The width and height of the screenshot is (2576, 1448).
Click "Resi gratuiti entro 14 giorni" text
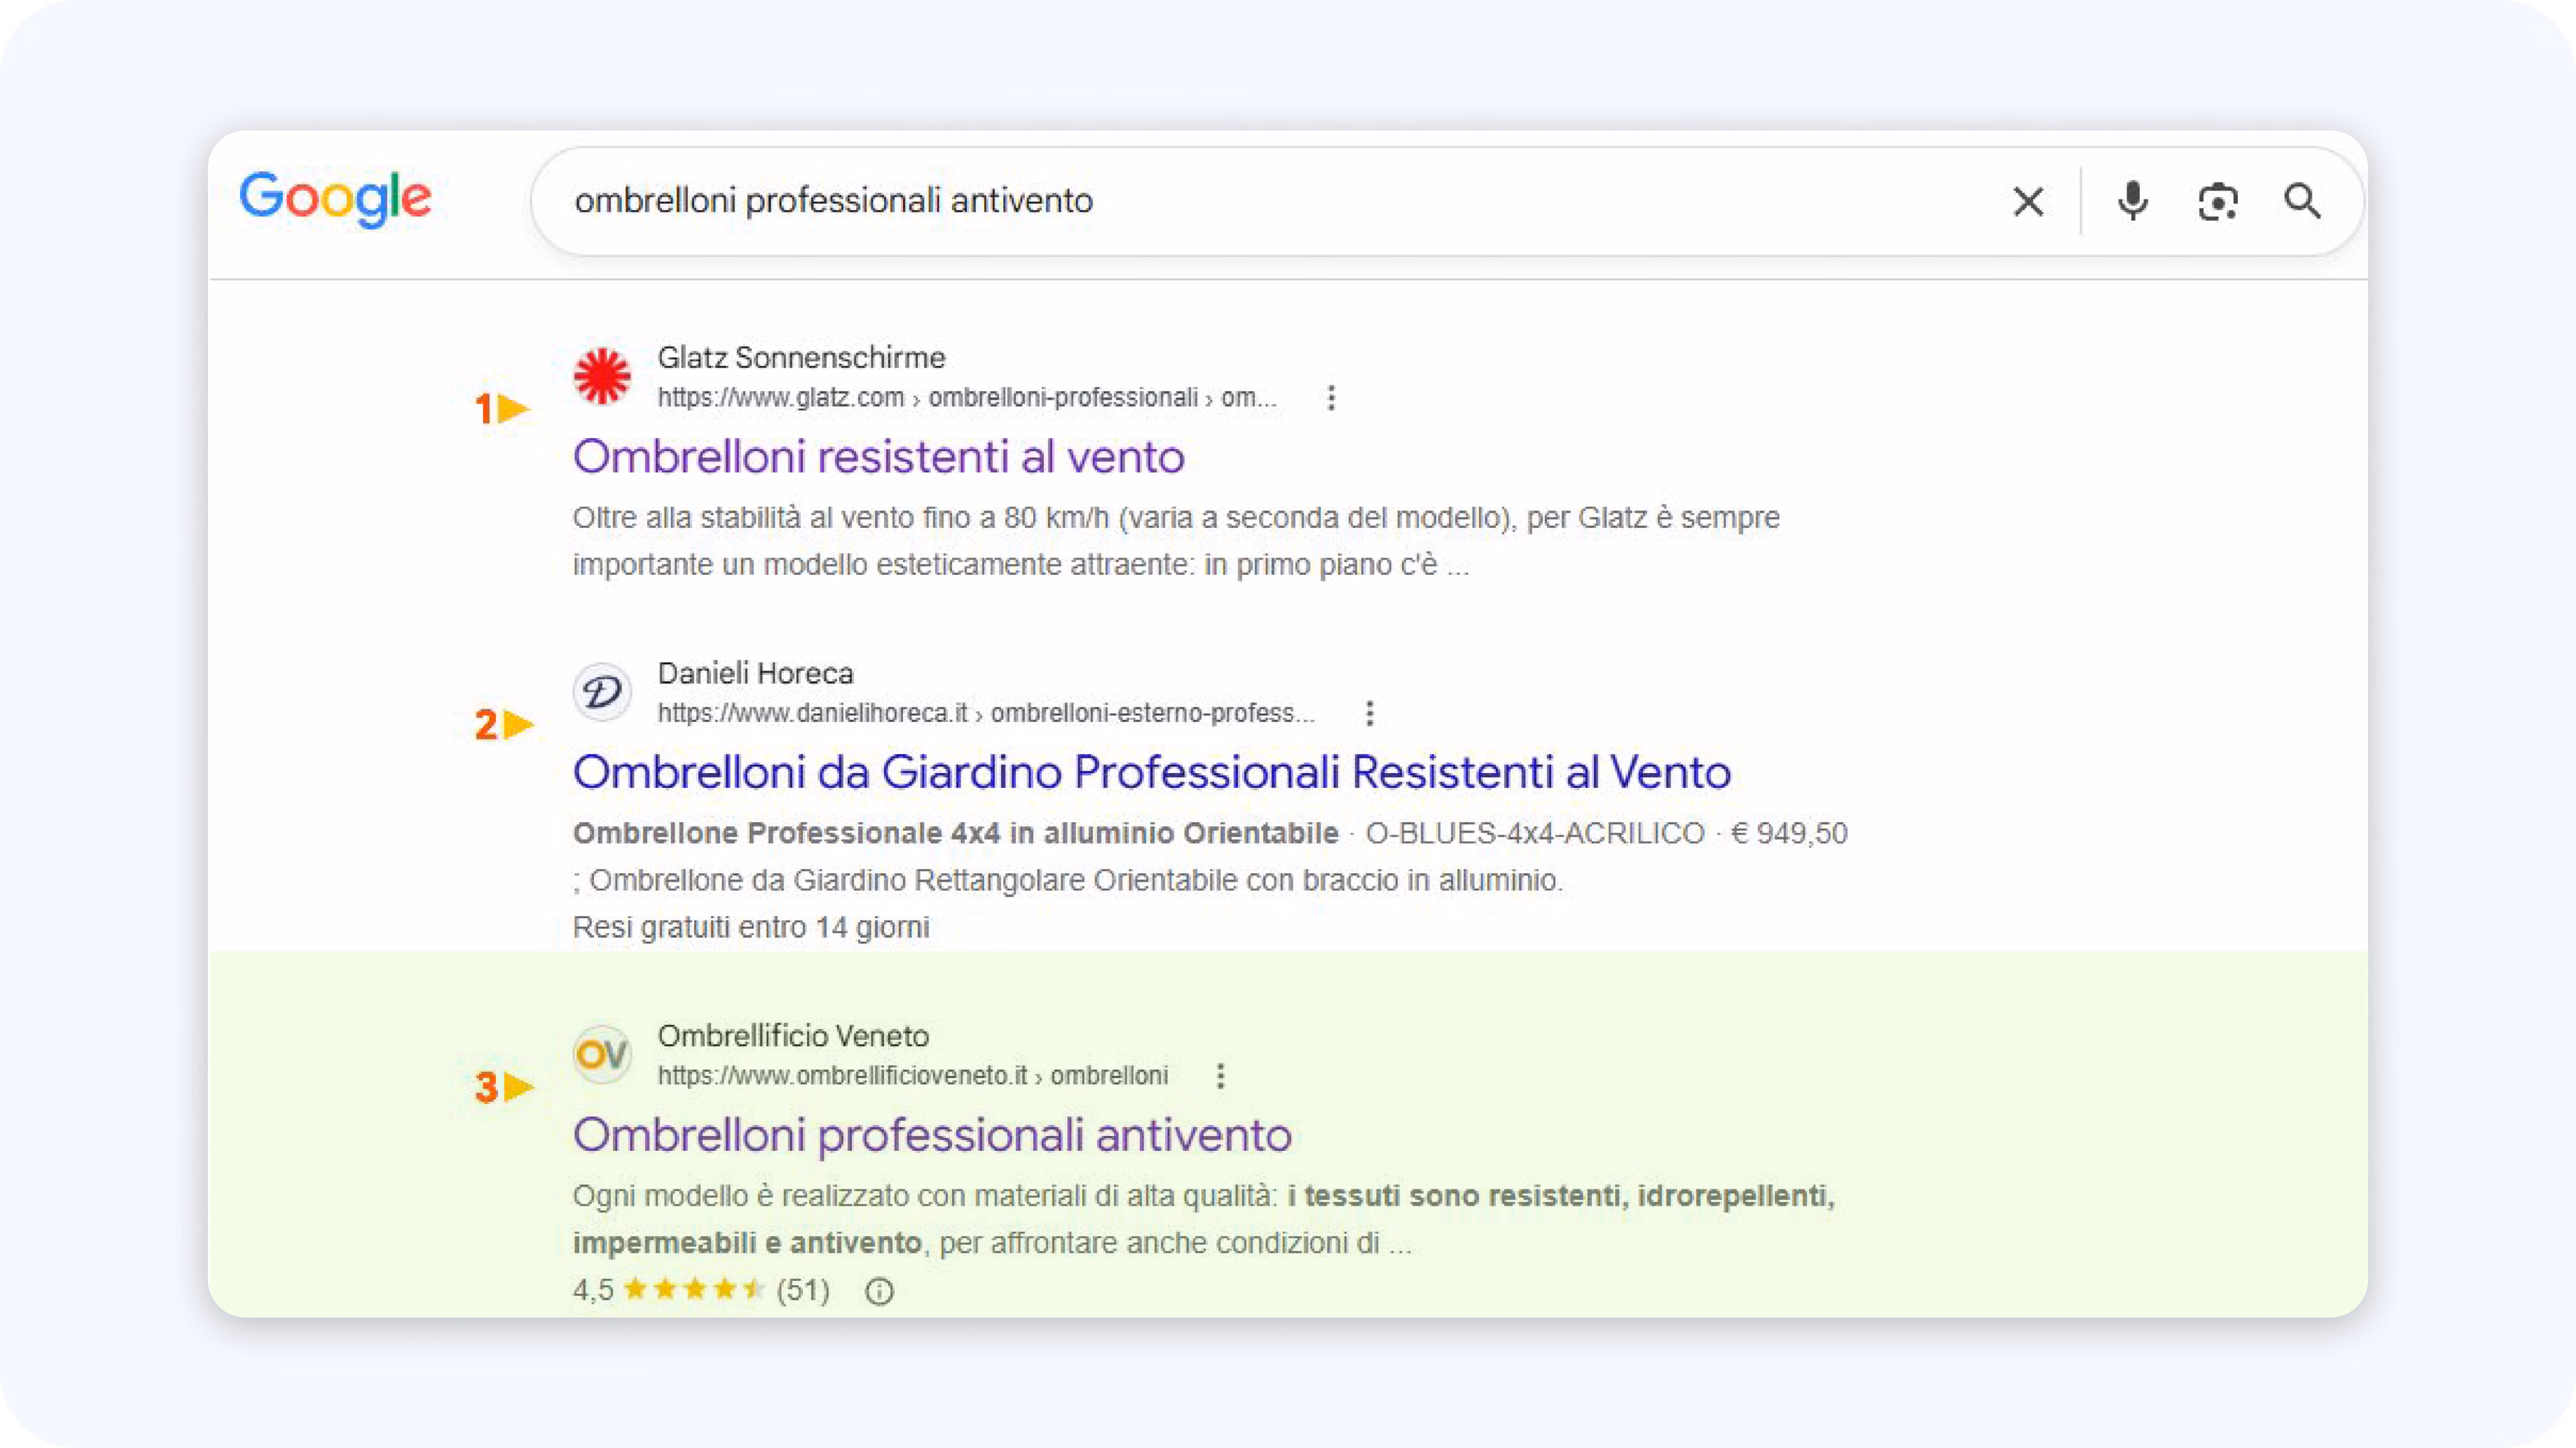coord(751,927)
